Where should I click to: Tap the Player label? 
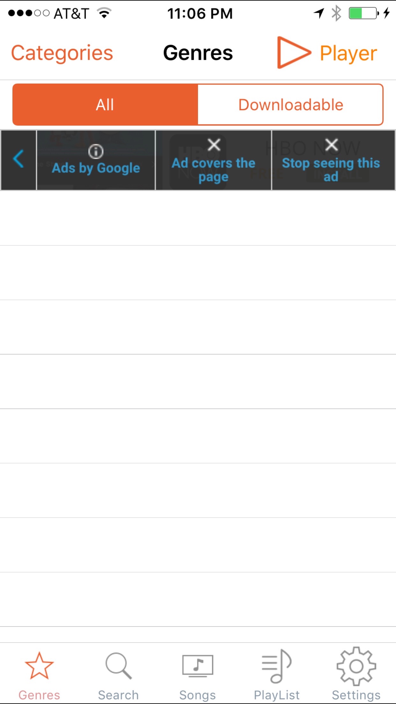[348, 53]
